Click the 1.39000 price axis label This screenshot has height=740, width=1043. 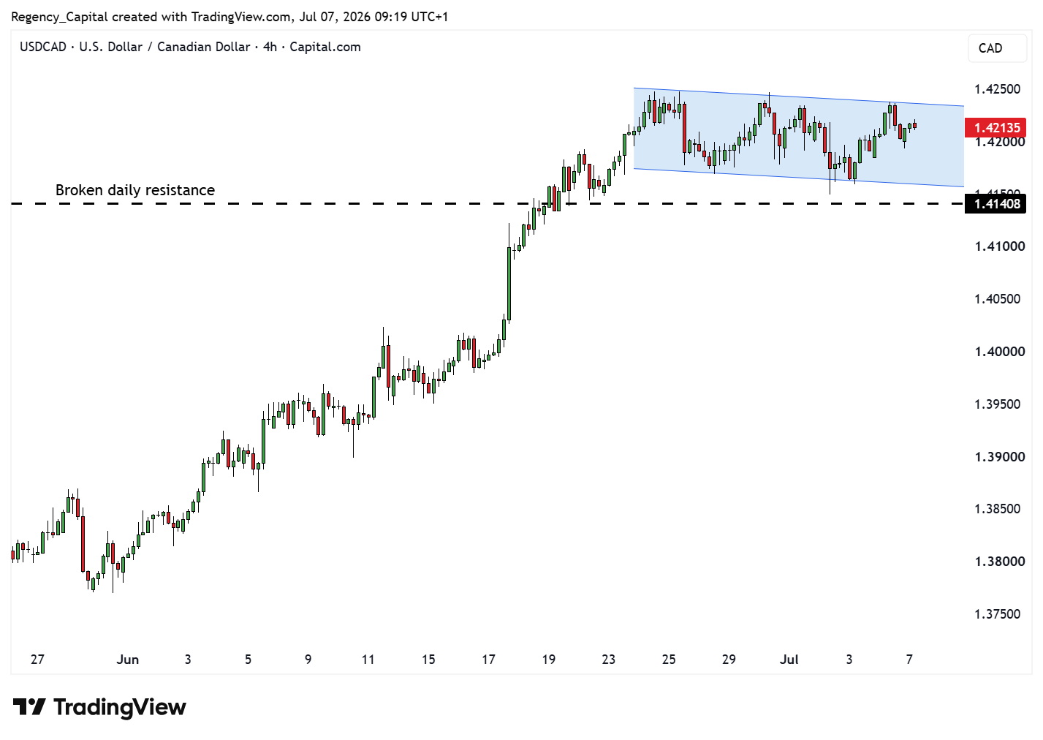[1000, 457]
